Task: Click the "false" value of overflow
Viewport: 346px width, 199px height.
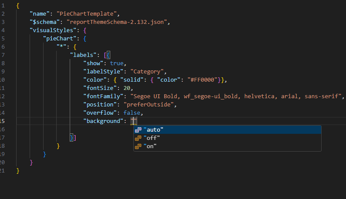Action: pos(132,113)
